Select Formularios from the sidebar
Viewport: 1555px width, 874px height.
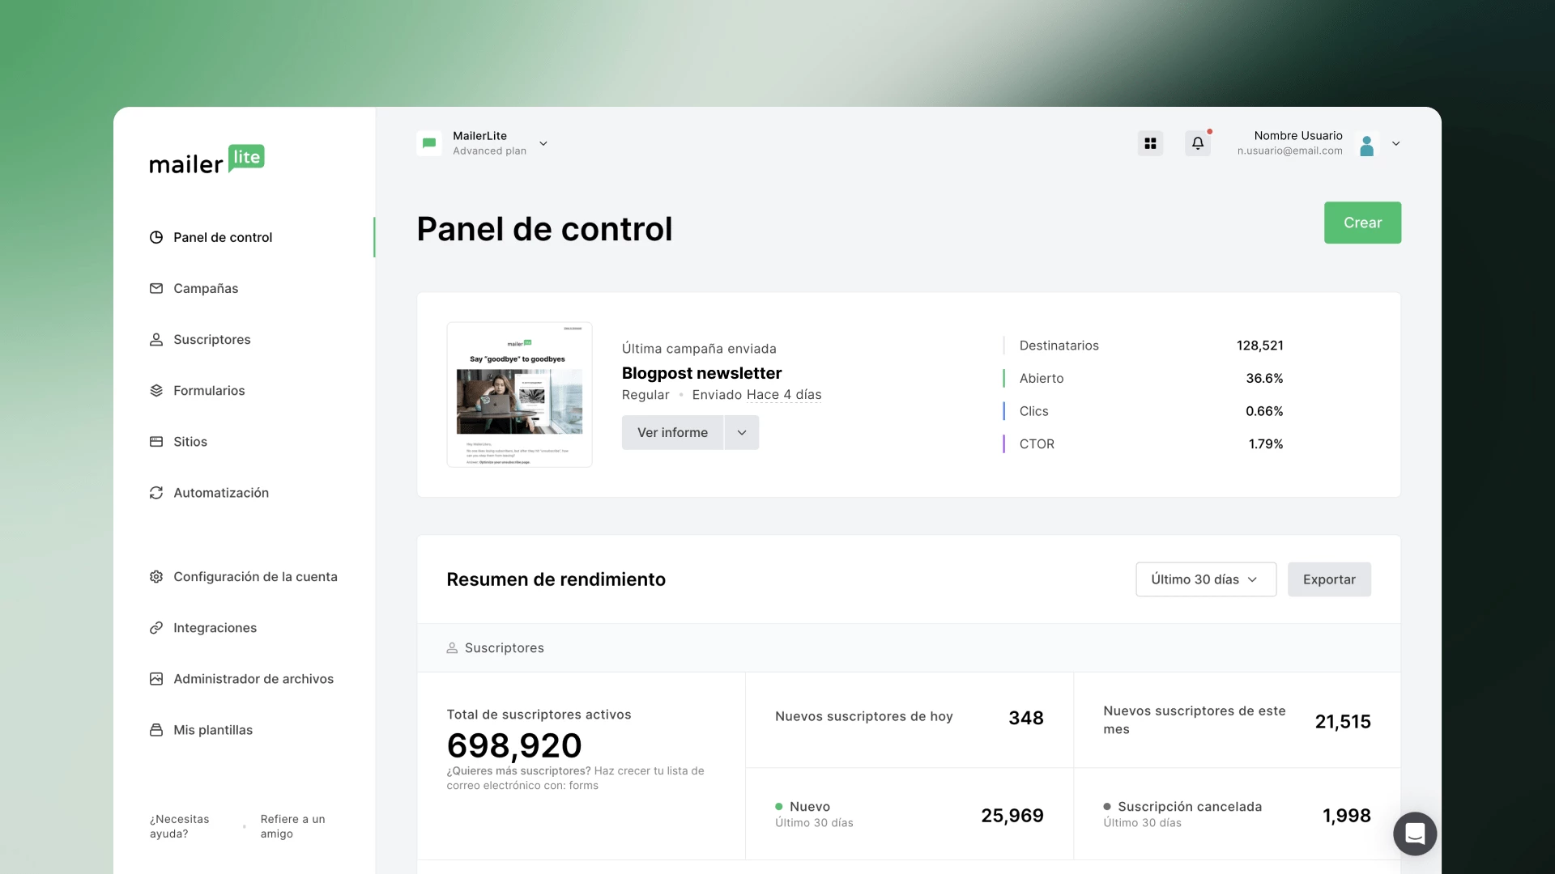pos(209,391)
